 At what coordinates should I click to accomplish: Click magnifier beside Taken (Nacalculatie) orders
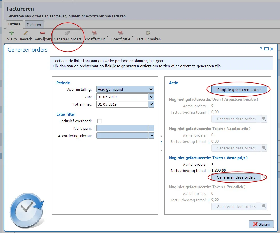pyautogui.click(x=264, y=148)
